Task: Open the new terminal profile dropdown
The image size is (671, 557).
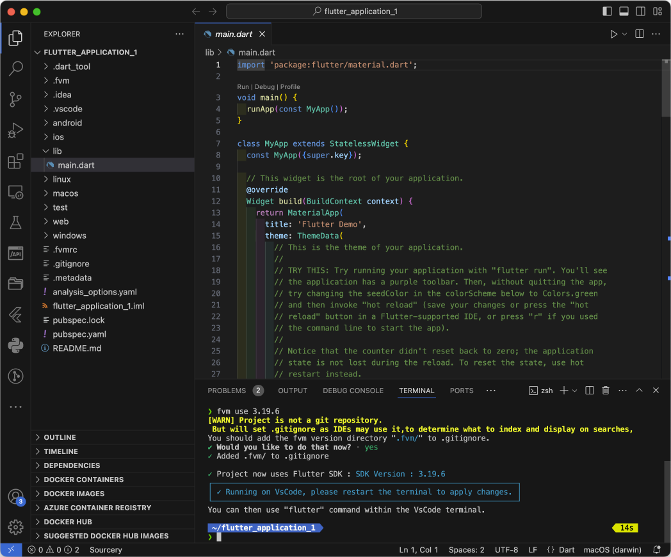Action: click(x=575, y=390)
